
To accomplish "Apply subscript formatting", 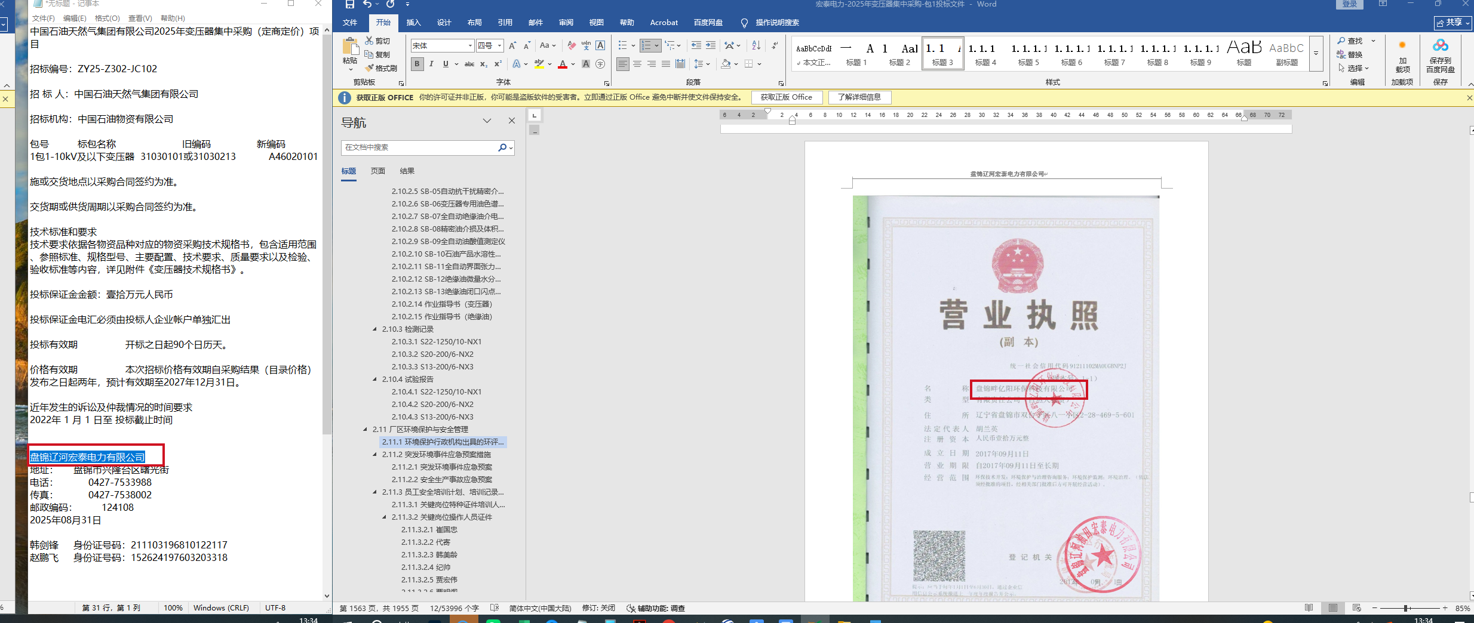I will [x=484, y=64].
